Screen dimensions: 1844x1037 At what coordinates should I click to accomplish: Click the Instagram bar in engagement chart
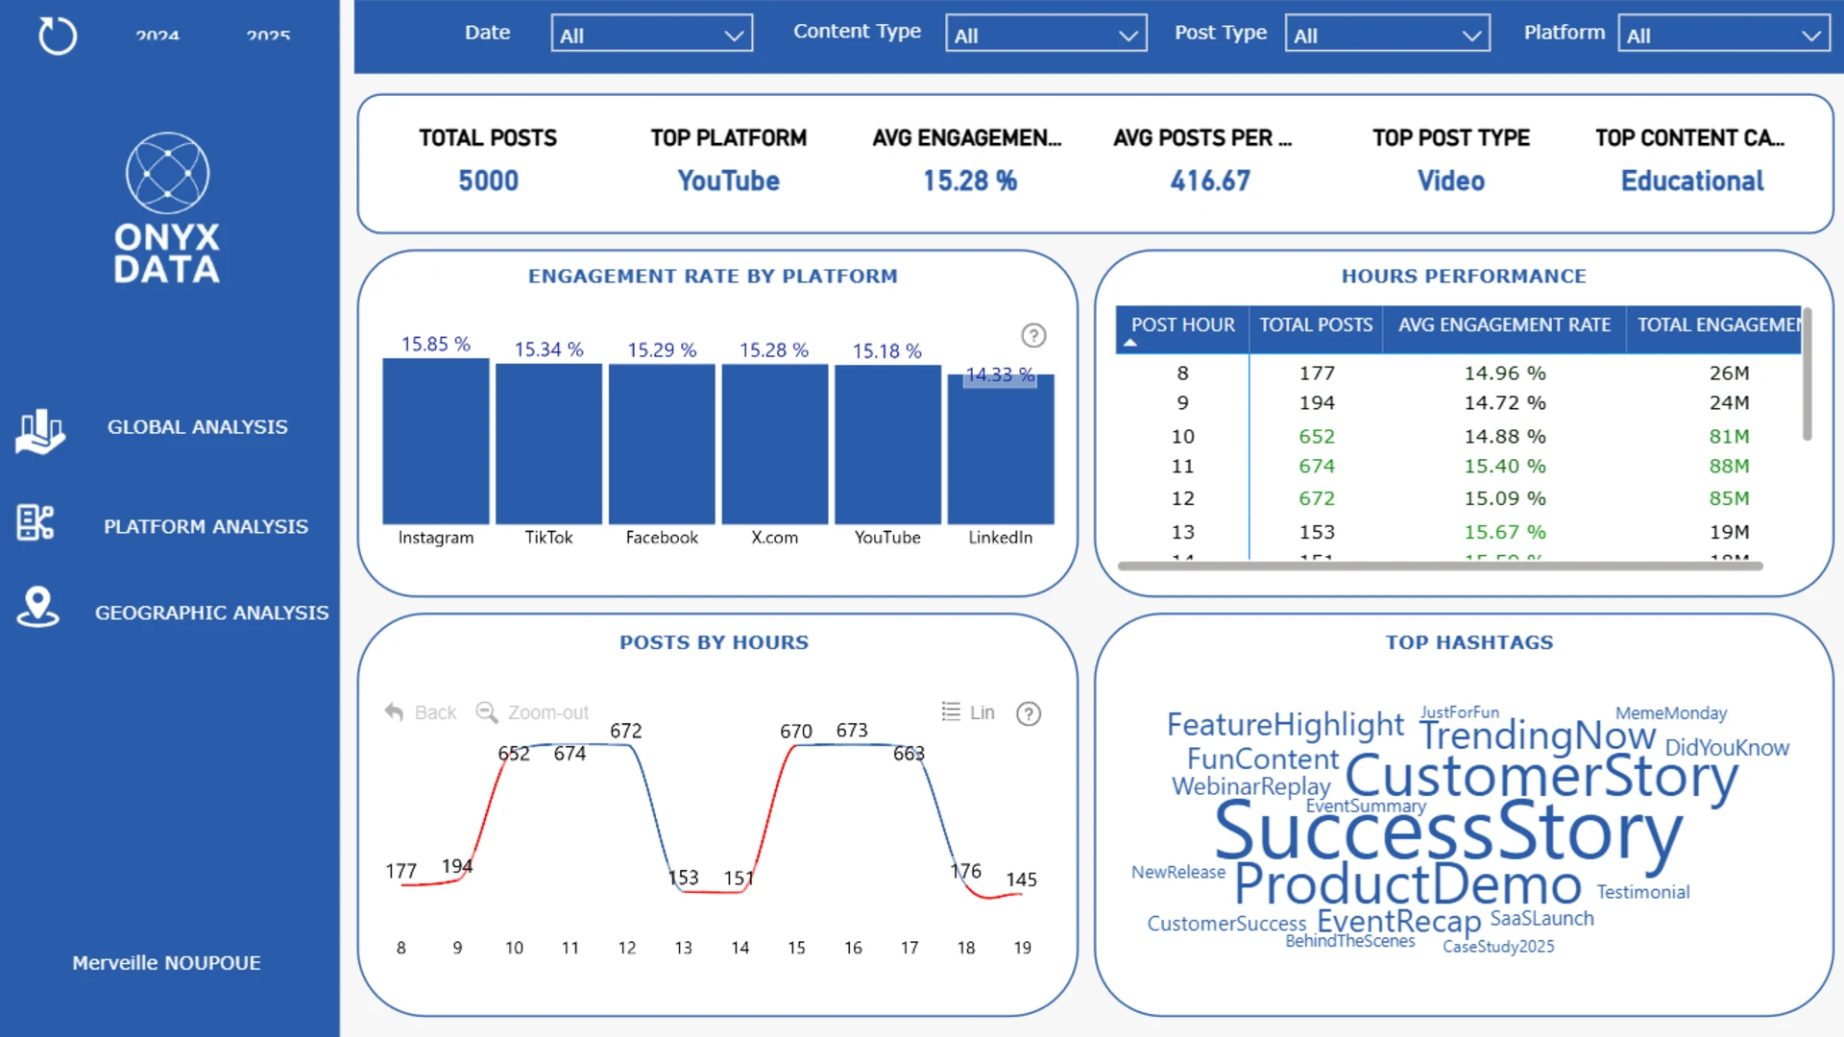435,442
